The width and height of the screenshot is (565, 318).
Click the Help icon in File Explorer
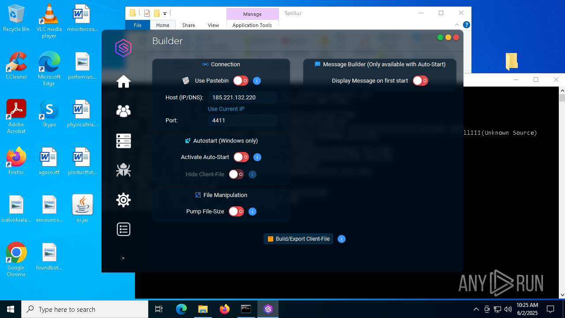coord(466,25)
